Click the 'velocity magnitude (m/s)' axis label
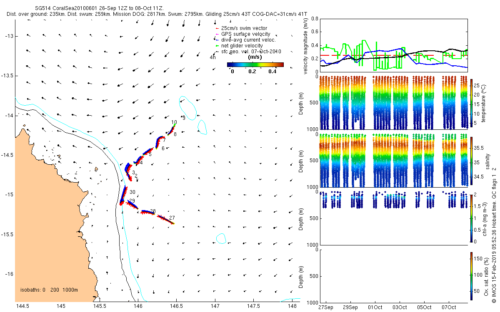 click(x=305, y=45)
